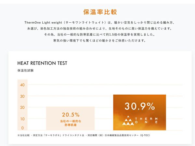The width and height of the screenshot is (195, 146).
Task: Click the HEAT RETENTION TEST heading
Action: tap(42, 63)
